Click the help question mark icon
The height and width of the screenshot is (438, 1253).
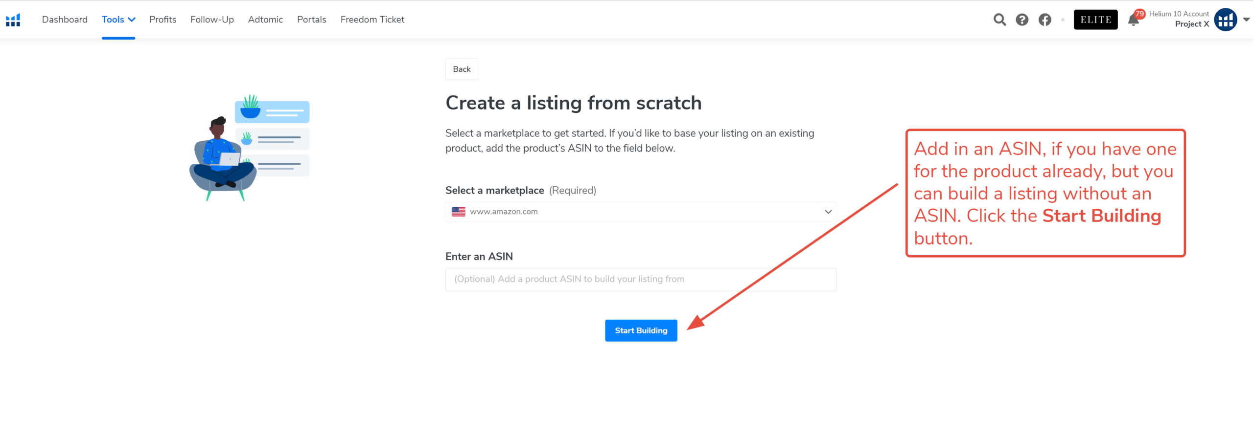[1022, 20]
